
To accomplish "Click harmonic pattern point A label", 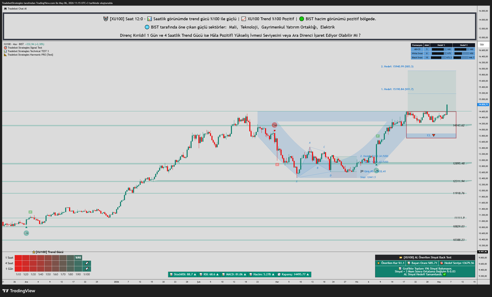I will point(310,143).
